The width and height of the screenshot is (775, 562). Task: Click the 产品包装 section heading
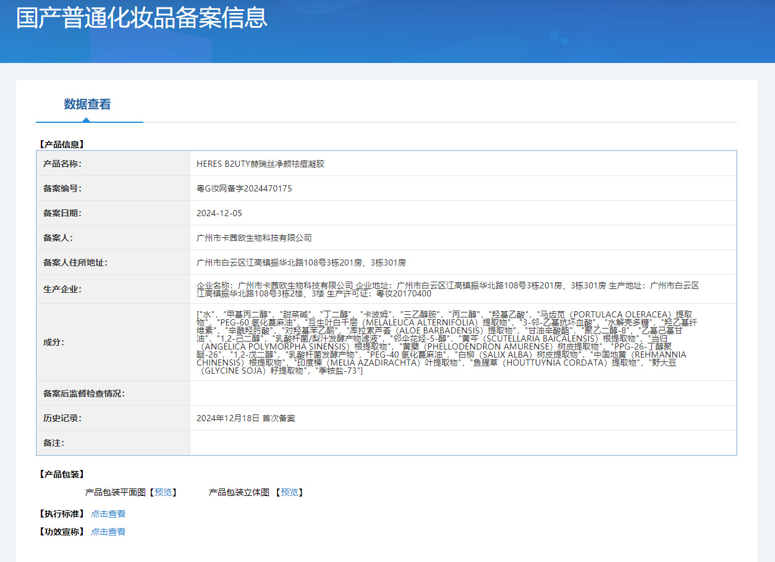(x=61, y=474)
